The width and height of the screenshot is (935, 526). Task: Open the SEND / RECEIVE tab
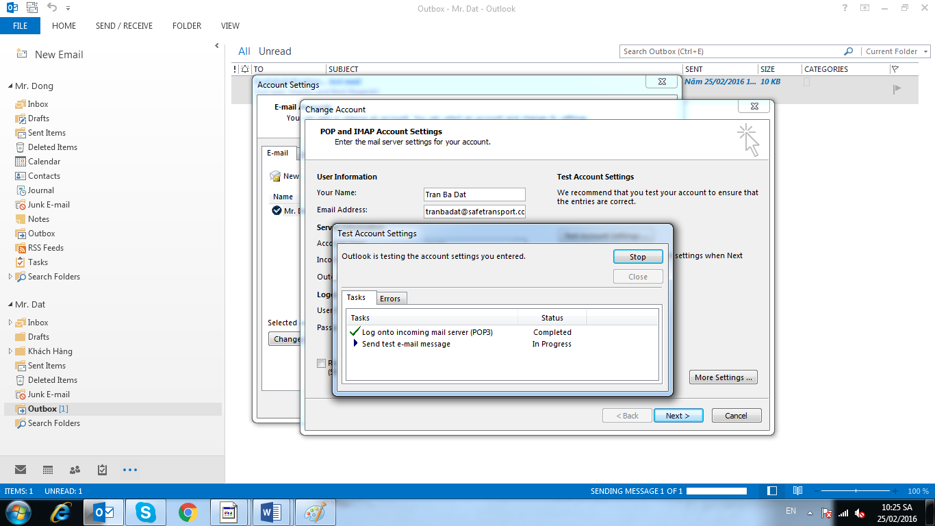coord(124,26)
